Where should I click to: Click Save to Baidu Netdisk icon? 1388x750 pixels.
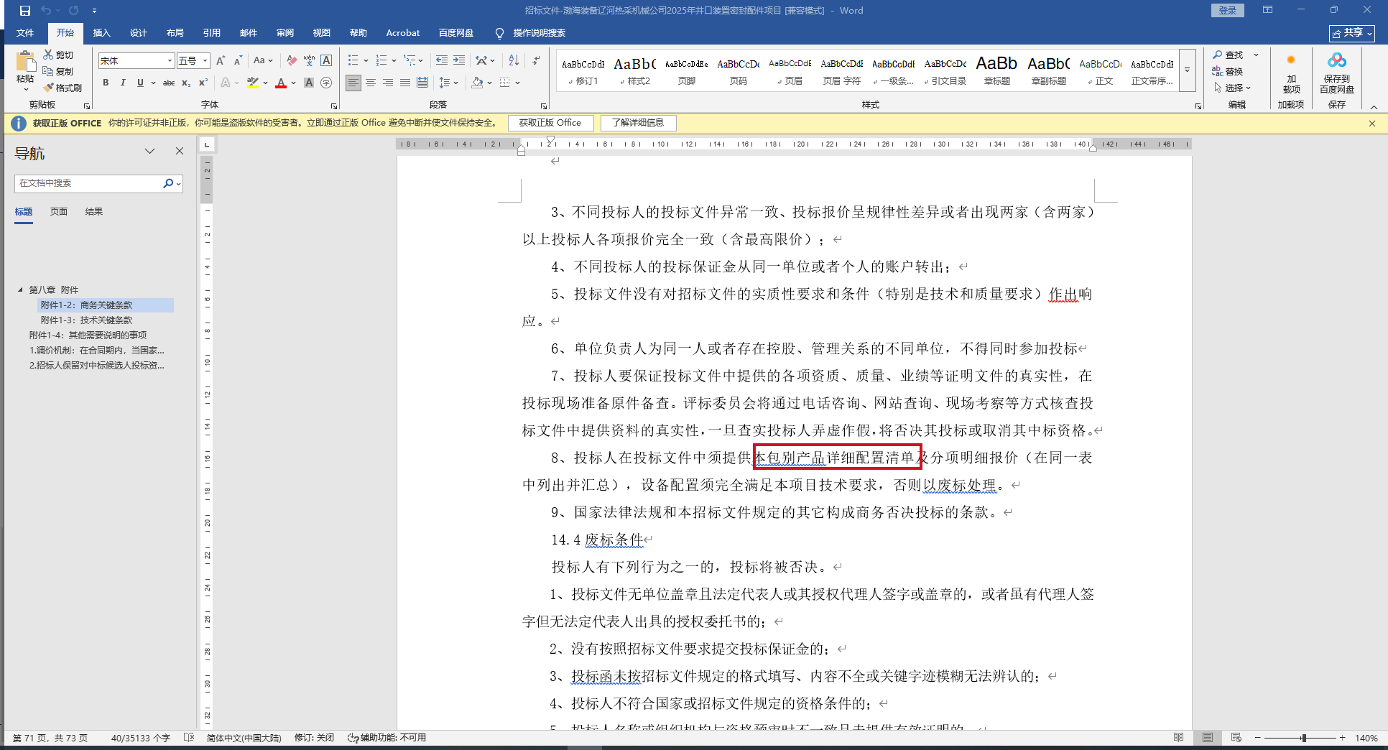[x=1336, y=61]
